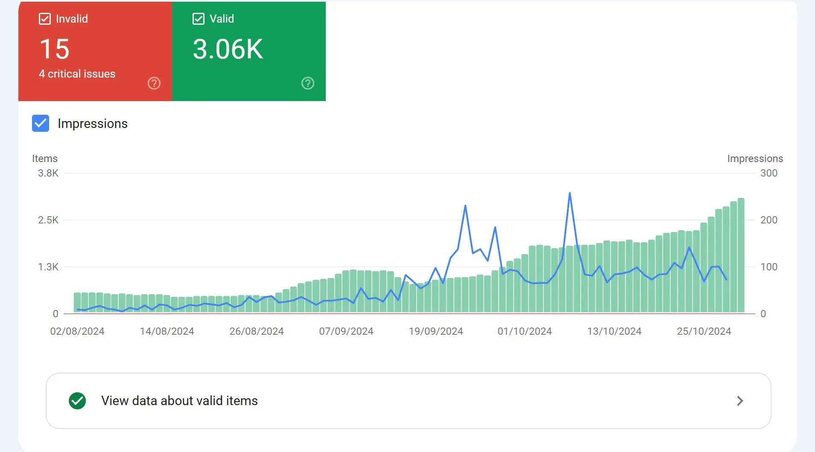Click the Impressions right axis title
The image size is (815, 452).
(755, 159)
